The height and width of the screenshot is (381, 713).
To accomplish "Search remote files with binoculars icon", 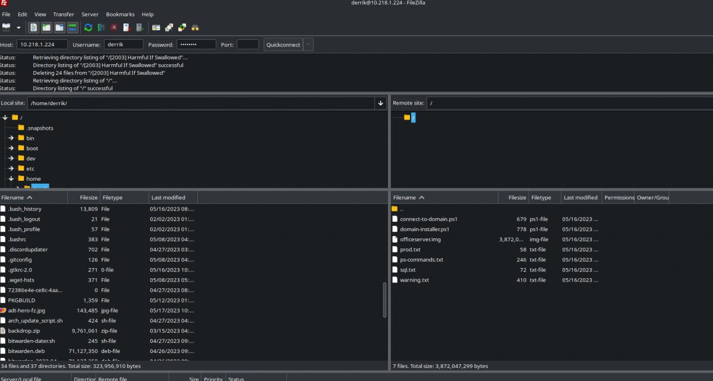I will [x=195, y=27].
